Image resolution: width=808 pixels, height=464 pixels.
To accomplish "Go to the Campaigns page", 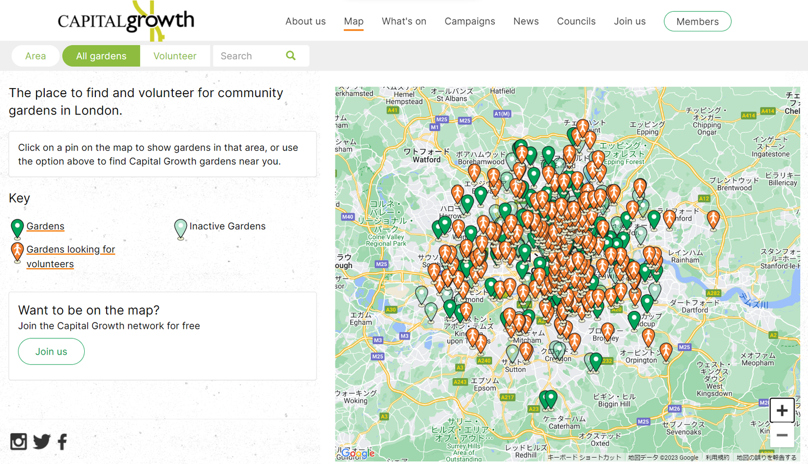I will (x=470, y=21).
